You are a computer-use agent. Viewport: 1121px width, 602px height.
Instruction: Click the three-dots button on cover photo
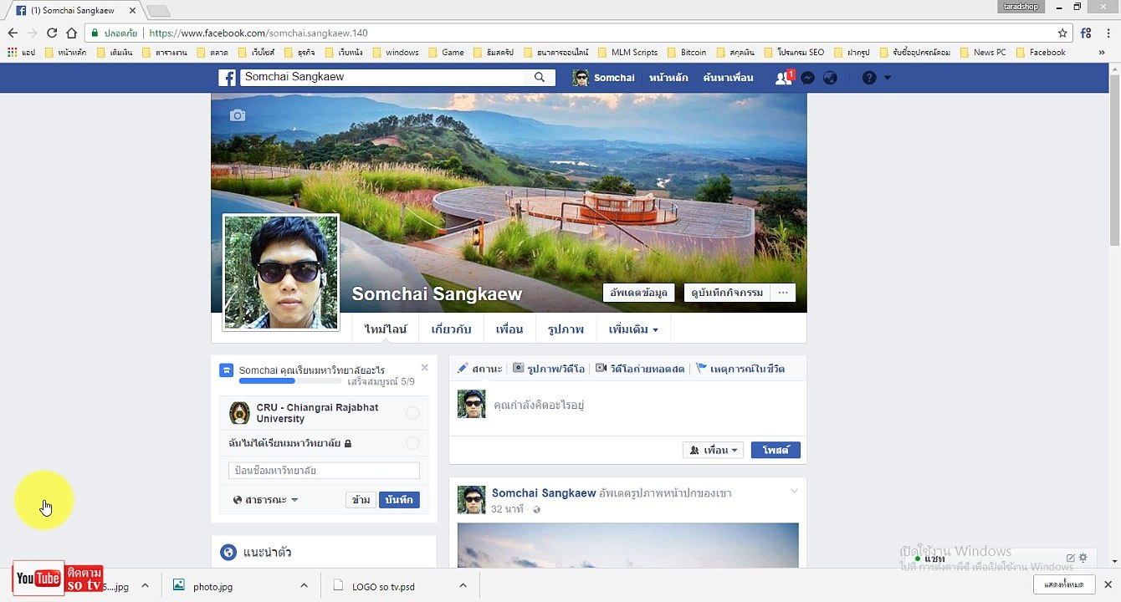[783, 293]
